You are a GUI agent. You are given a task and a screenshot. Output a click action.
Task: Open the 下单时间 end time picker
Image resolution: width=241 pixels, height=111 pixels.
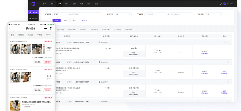(x=181, y=14)
